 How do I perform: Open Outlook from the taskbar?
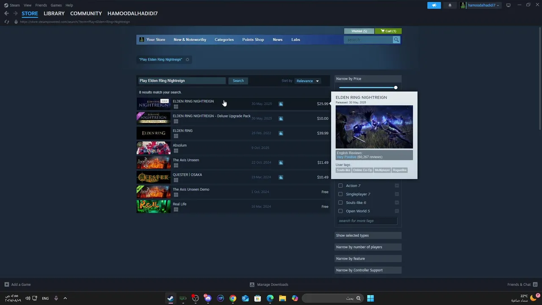tap(245, 298)
